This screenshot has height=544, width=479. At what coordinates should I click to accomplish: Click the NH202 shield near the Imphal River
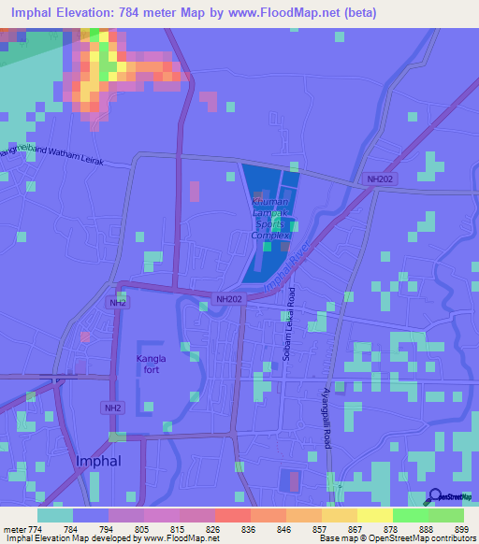point(229,299)
